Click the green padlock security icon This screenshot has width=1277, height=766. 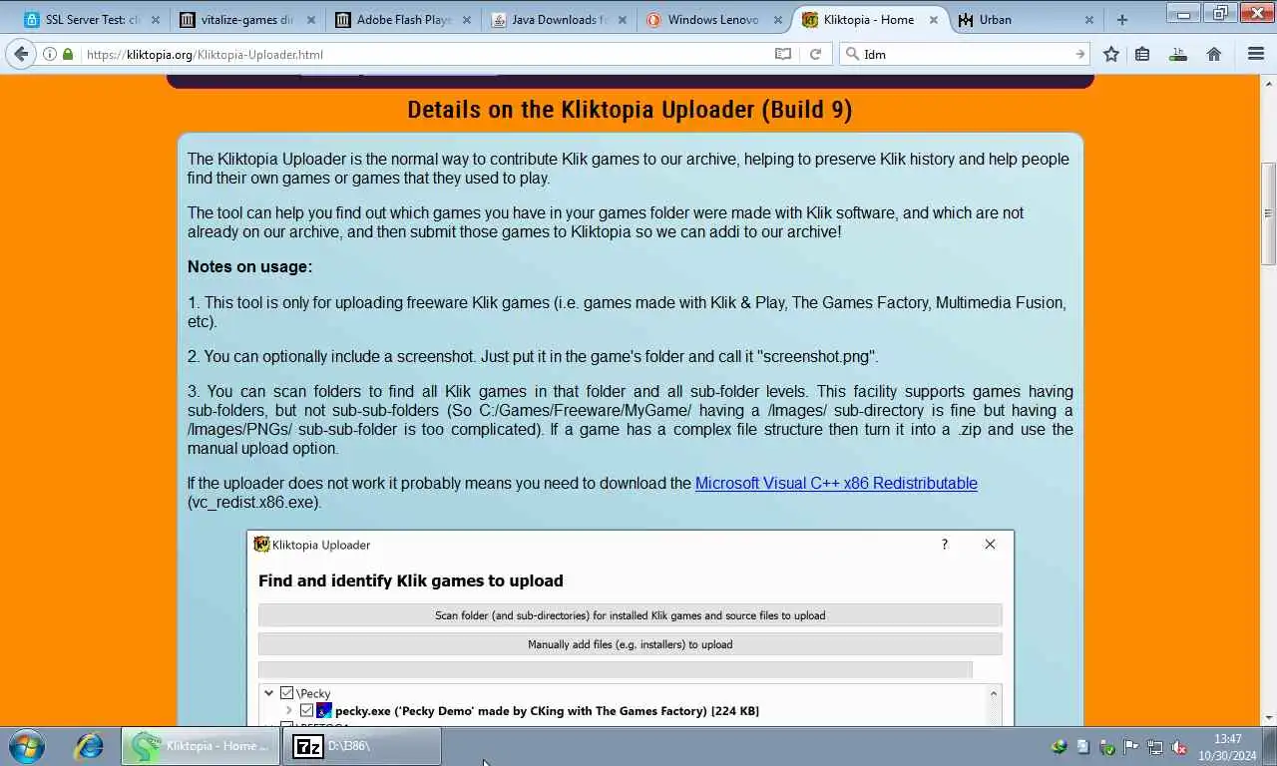[68, 55]
